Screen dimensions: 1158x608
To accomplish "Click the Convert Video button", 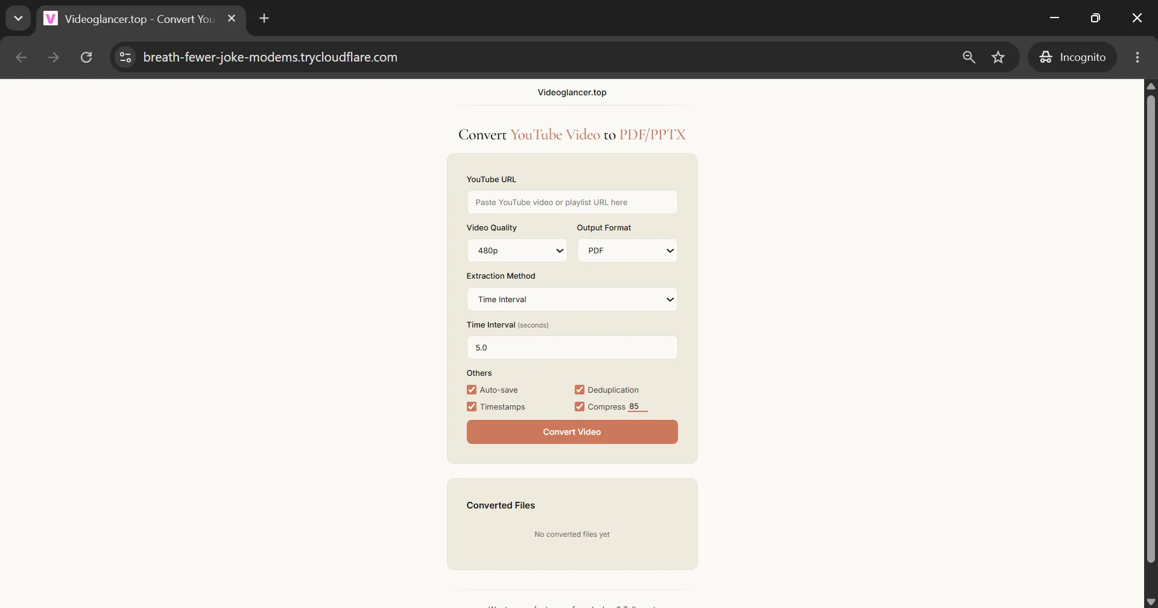I will (572, 432).
